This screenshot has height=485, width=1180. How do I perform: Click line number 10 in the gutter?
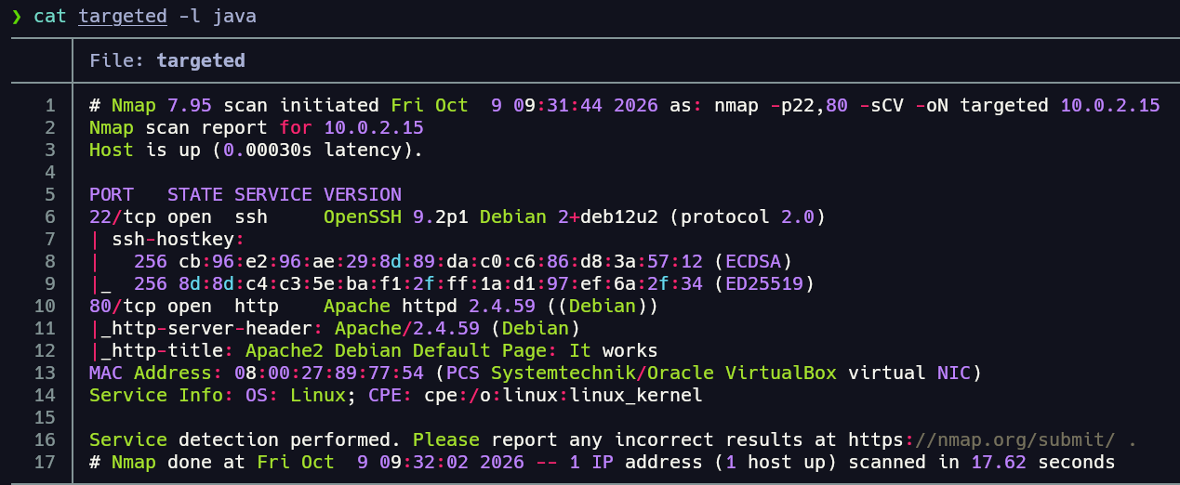click(45, 306)
